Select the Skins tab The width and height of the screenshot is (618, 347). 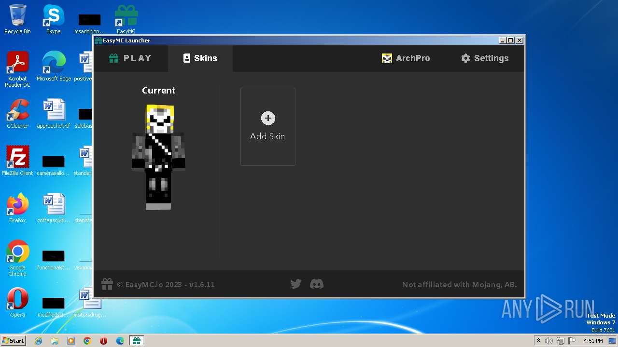tap(200, 58)
